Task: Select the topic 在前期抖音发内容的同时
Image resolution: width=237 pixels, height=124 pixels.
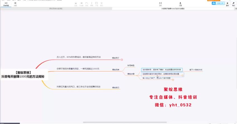Action: pos(161,74)
